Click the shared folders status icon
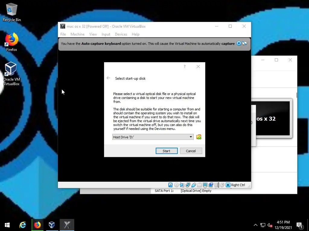 [199, 185]
